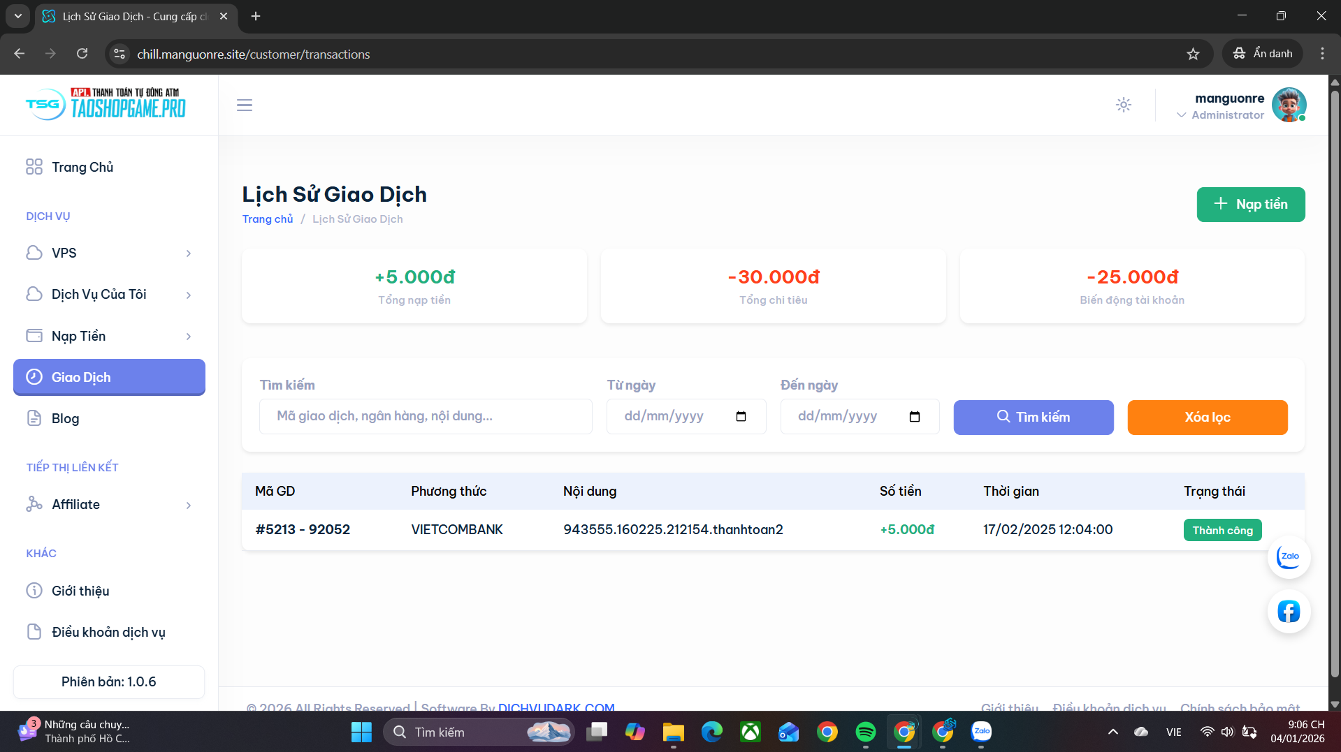Open Spotify from the taskbar
Viewport: 1341px width, 752px height.
click(865, 732)
